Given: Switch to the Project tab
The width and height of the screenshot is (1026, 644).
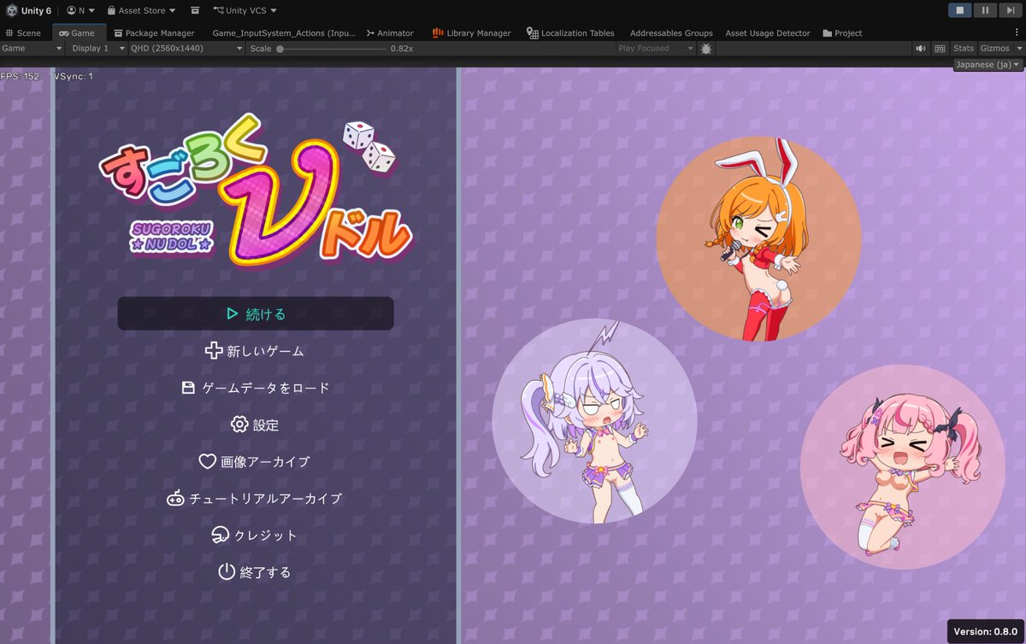Looking at the screenshot, I should pos(842,32).
